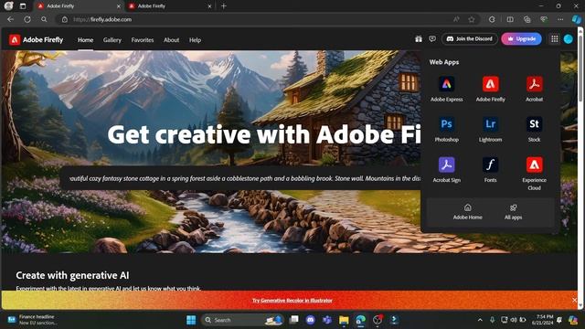Open Try Generative Recolor in Illustrator link
Image resolution: width=585 pixels, height=329 pixels.
coord(292,301)
